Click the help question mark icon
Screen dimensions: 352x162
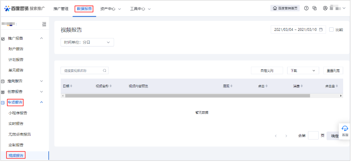(x=306, y=8)
